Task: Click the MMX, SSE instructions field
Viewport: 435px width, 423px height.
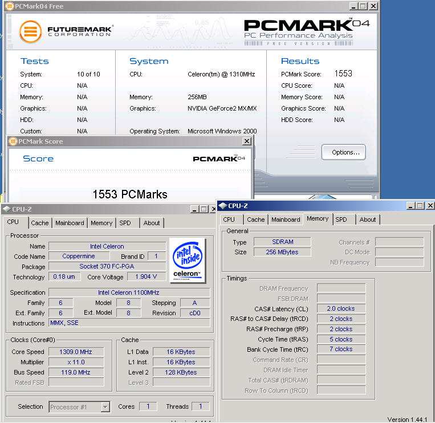Action: (x=129, y=323)
